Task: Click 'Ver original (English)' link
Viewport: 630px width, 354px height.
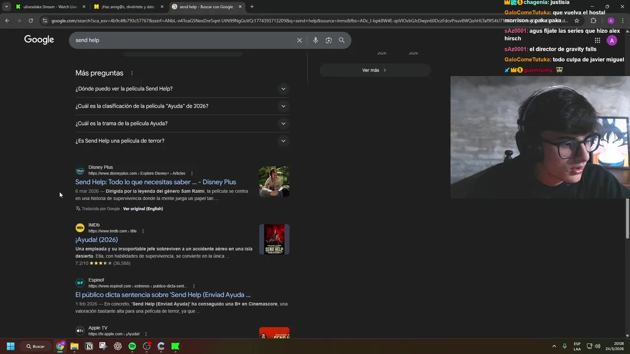Action: click(143, 209)
